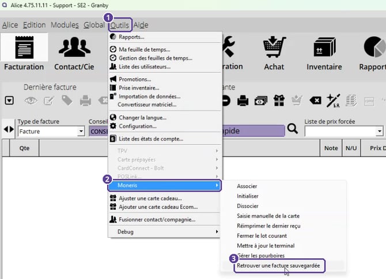Viewport: 386px width, 279px height.
Task: Open the Alice menu
Action: point(10,25)
